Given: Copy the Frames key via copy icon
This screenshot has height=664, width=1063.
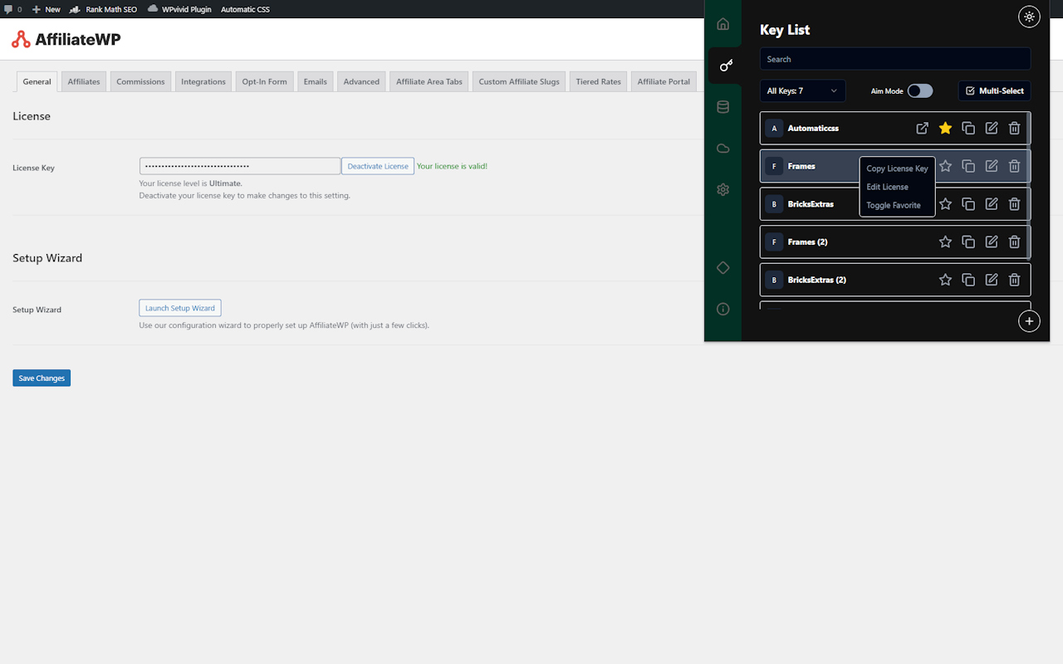Looking at the screenshot, I should coord(968,166).
